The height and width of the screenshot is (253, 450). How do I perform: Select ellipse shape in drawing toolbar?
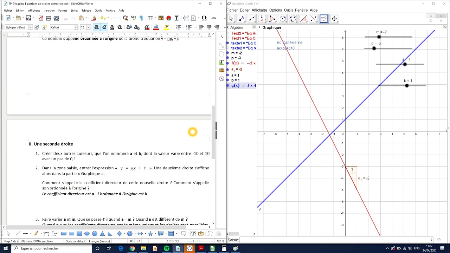(87, 234)
